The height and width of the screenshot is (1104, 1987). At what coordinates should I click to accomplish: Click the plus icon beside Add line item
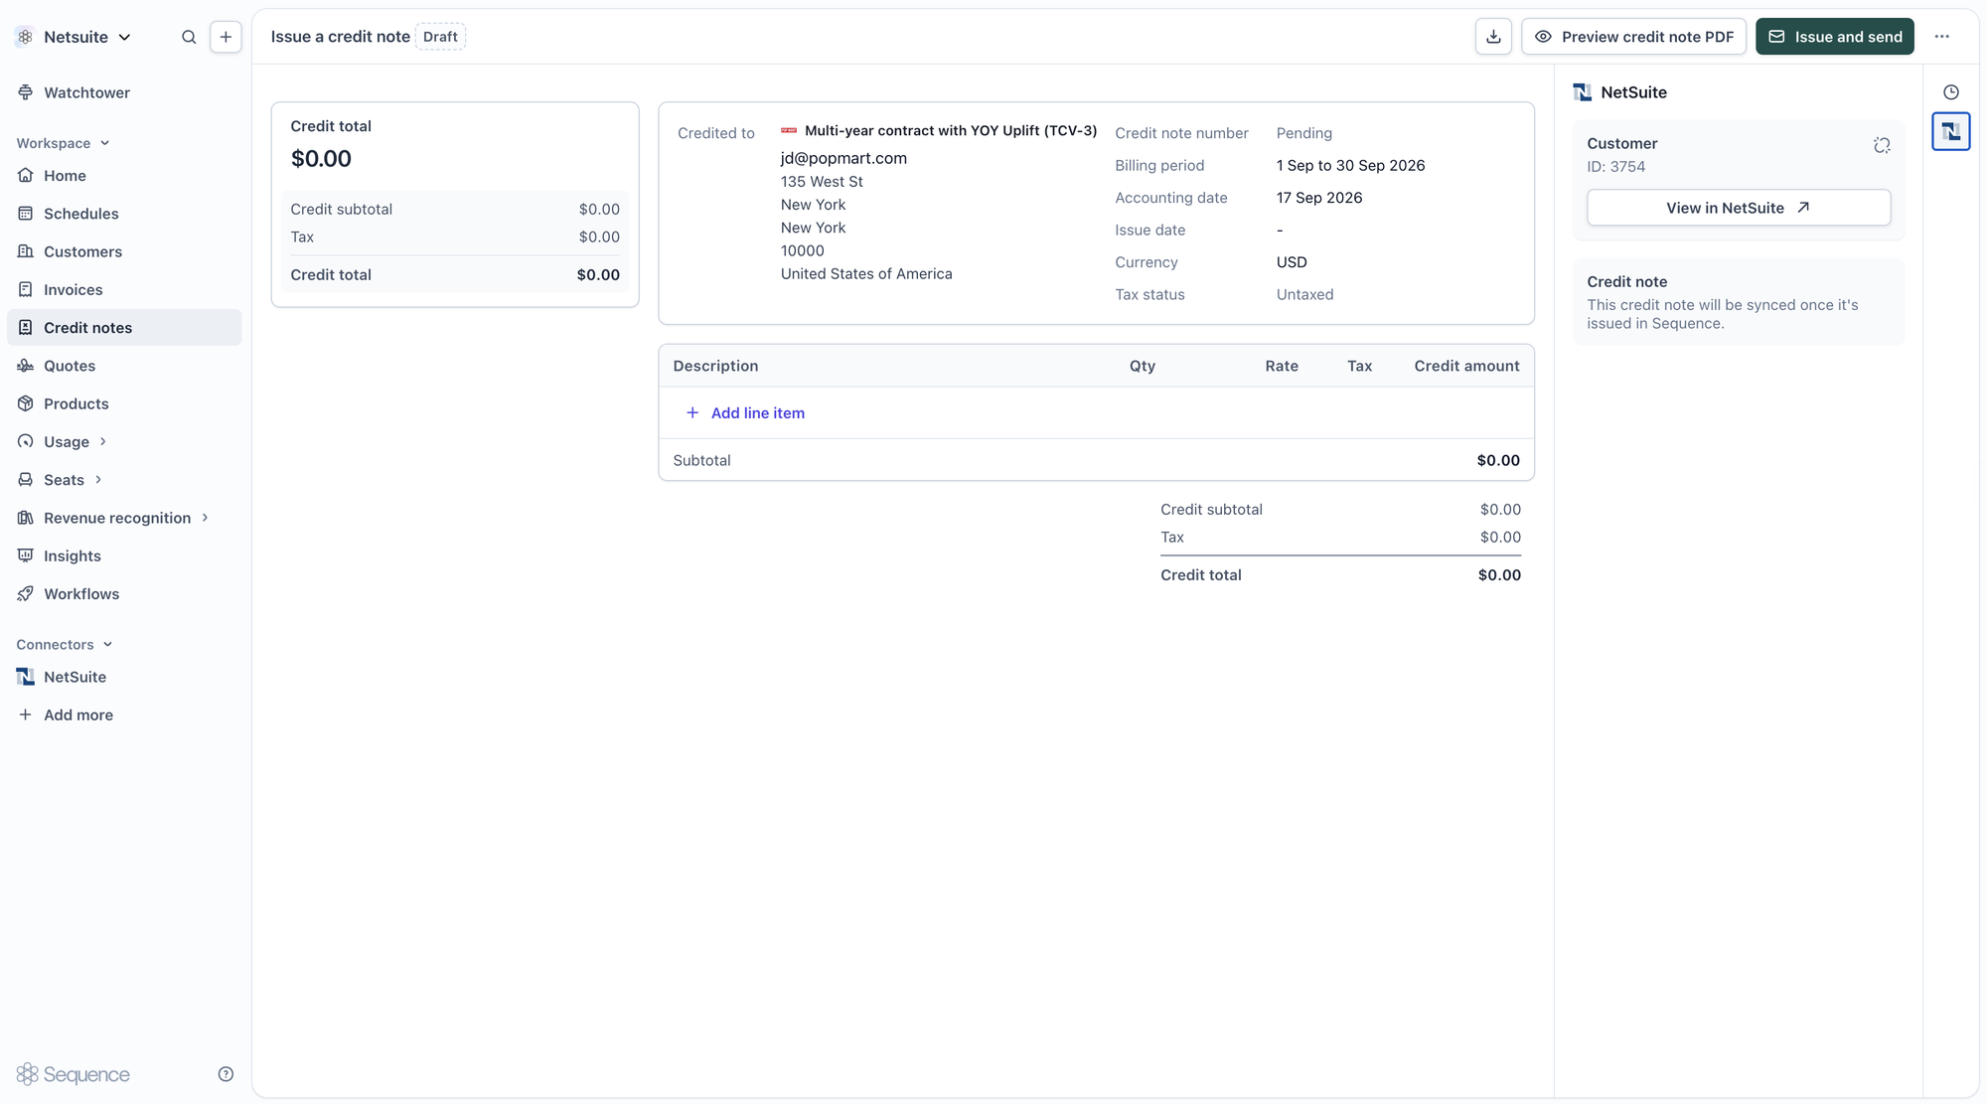pyautogui.click(x=692, y=413)
